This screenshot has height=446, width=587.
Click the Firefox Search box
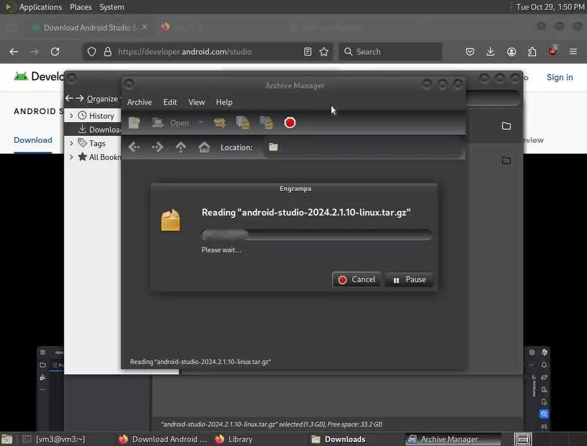(x=390, y=52)
